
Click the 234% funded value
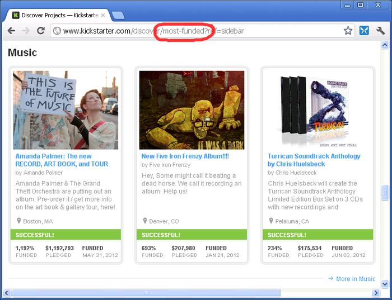point(275,248)
